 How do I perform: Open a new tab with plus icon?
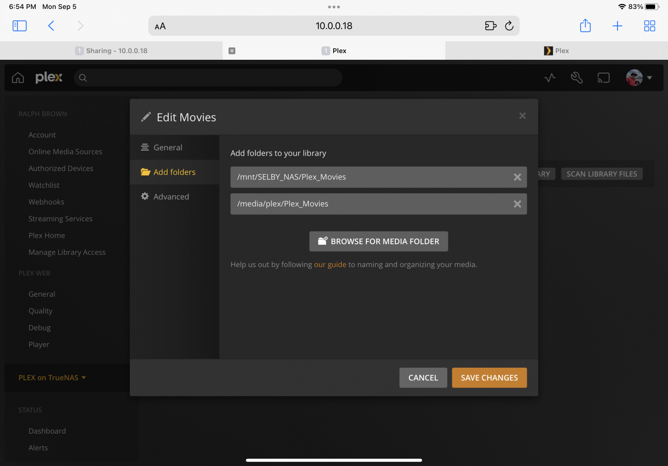[x=617, y=26]
